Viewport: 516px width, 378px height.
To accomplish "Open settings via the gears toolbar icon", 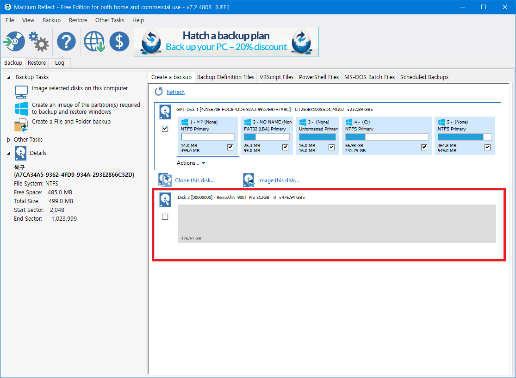I will 39,42.
